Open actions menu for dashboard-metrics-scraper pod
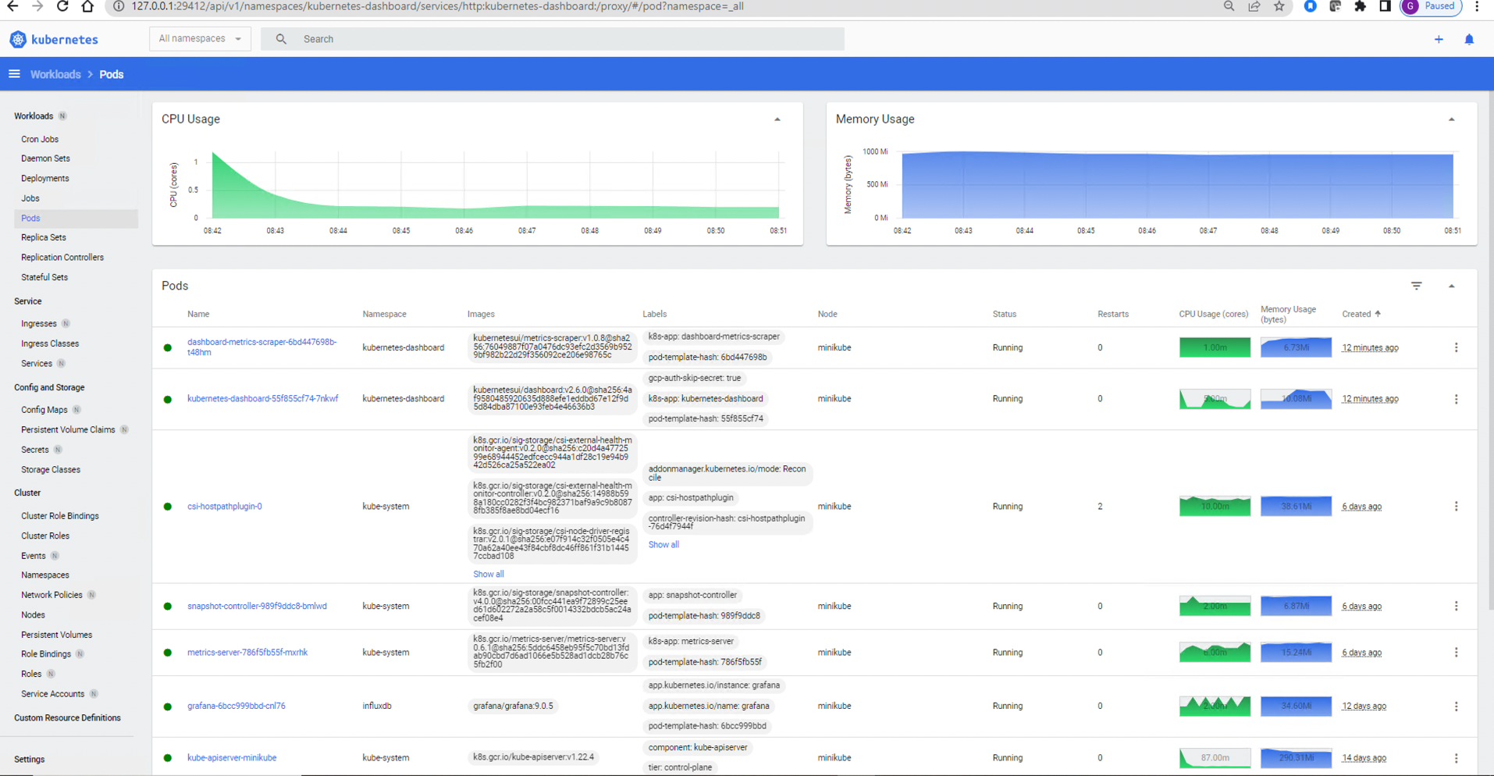 coord(1456,347)
